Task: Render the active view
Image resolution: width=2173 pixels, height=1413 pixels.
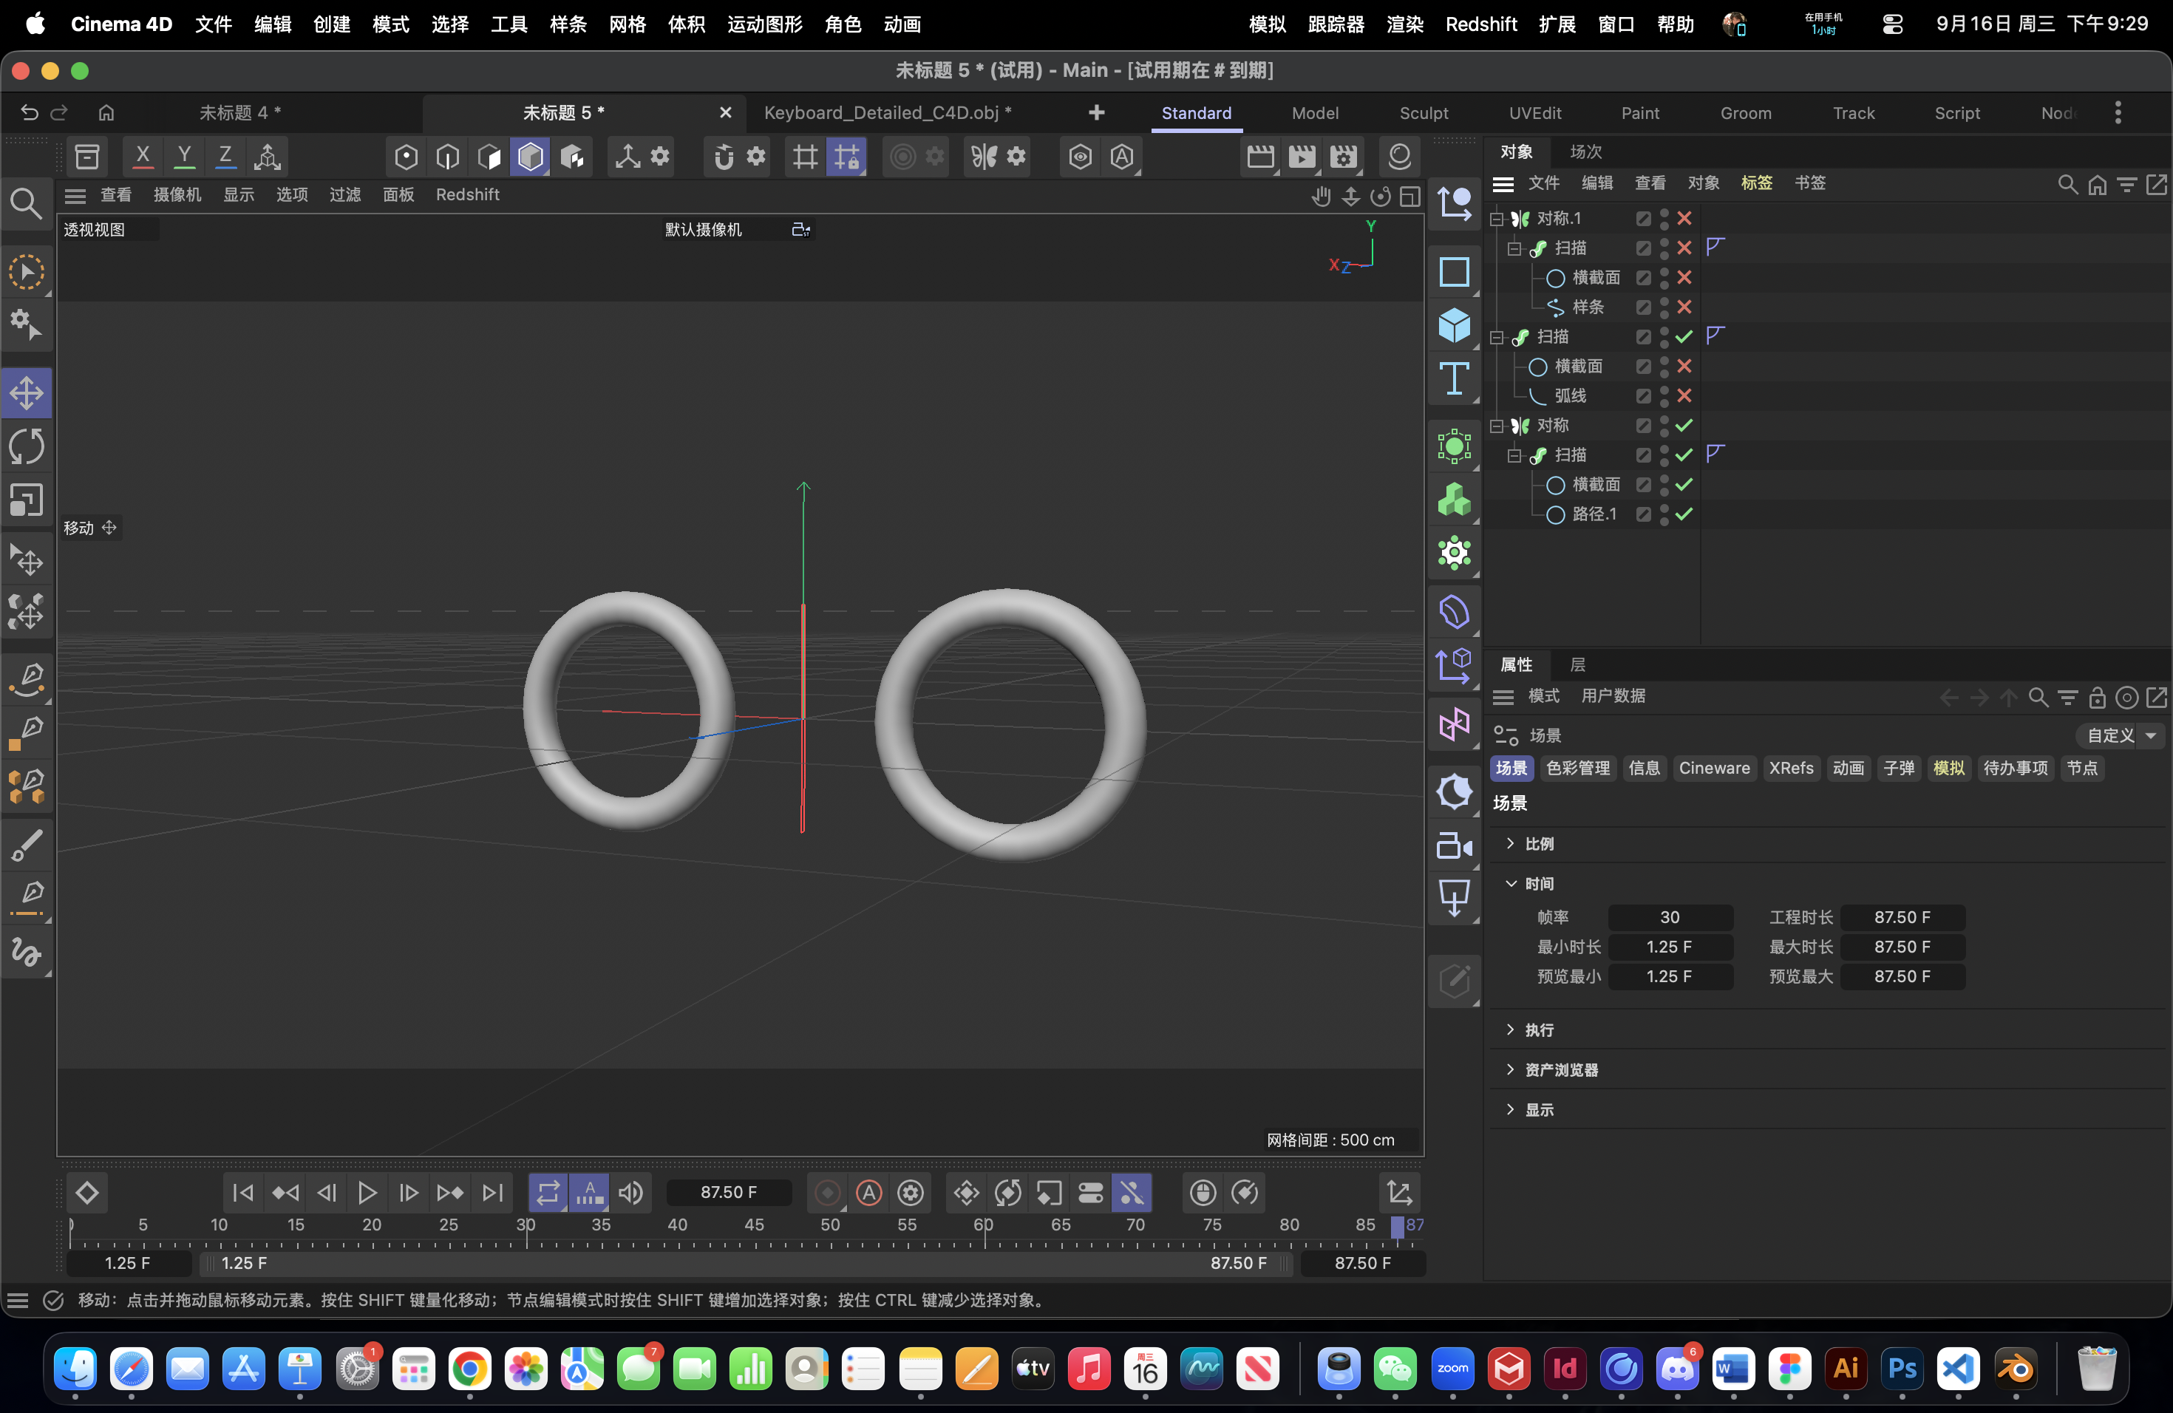Action: (x=1260, y=157)
